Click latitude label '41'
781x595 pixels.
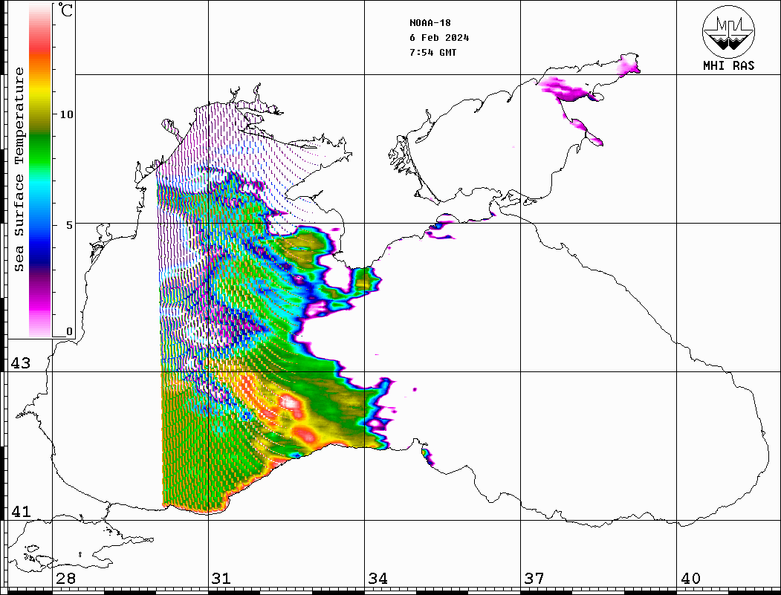(x=20, y=512)
